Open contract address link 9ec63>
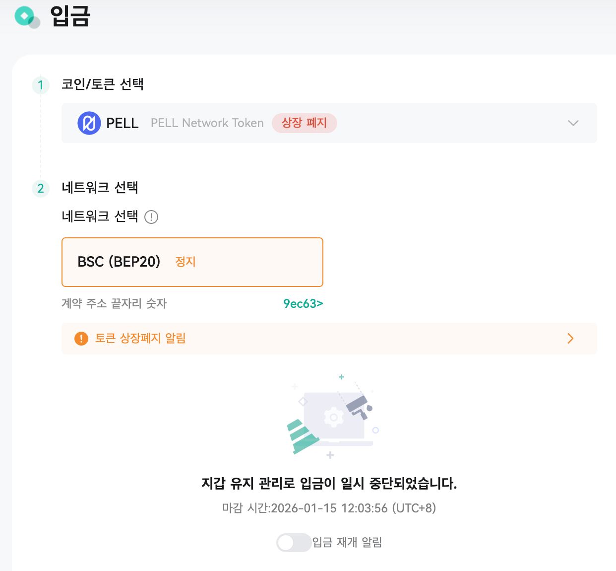616x571 pixels. 303,303
